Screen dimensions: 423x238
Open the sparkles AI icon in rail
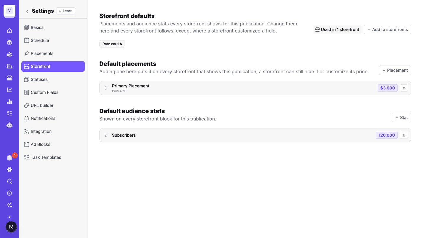tap(9, 205)
